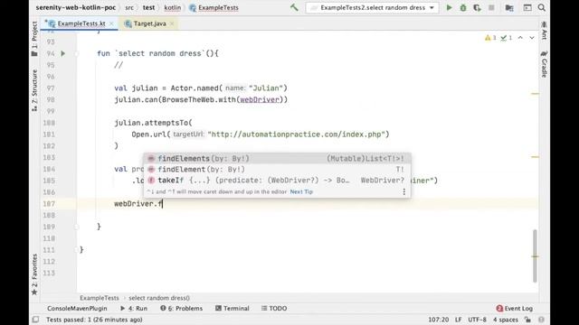Toggle the read-only lock icon in status bar

pos(528,320)
